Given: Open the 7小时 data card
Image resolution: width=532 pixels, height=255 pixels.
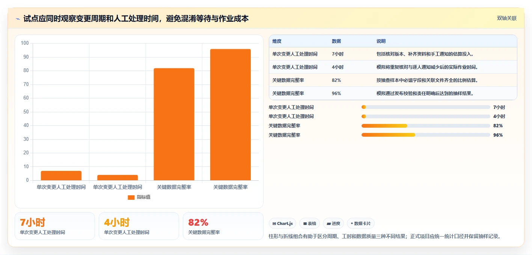Looking at the screenshot, I should 55,226.
